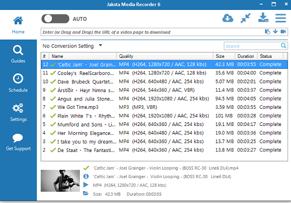The image size is (291, 203).
Task: Open the Schedule section
Action: pyautogui.click(x=18, y=83)
